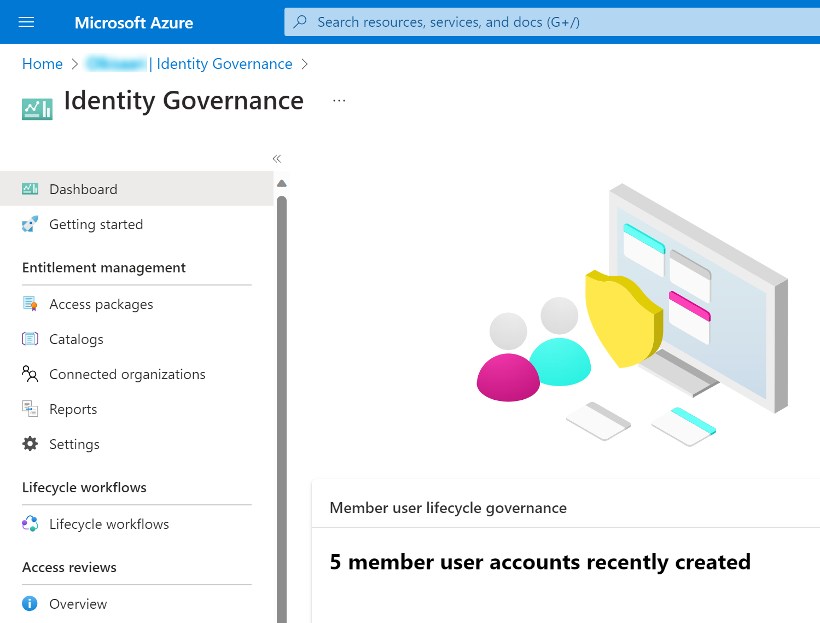
Task: Click the Catalogs icon
Action: [x=30, y=339]
